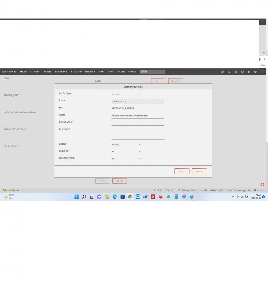This screenshot has height=290, width=268.
Task: Click the Remove button for 8080
Action: (175, 81)
